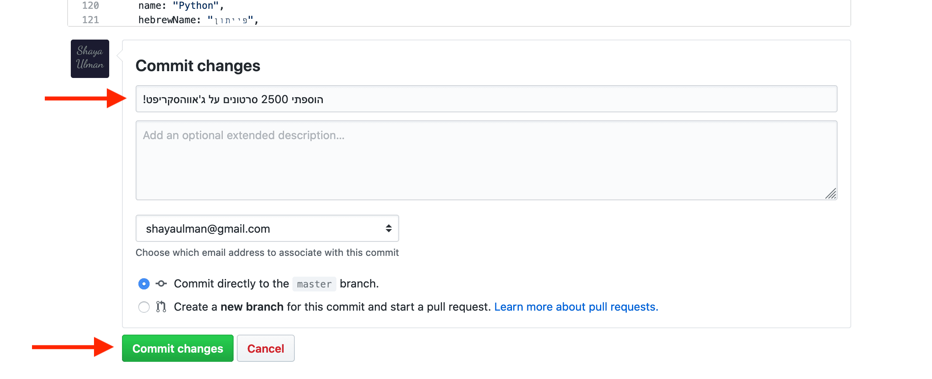Click the master branch name label
932x379 pixels.
pyautogui.click(x=314, y=284)
